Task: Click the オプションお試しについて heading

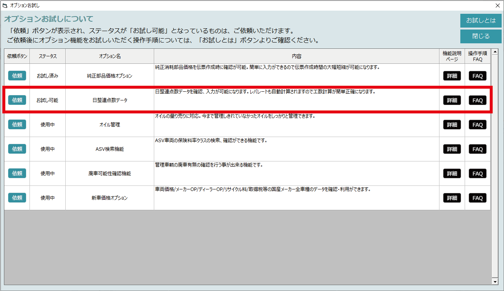Action: pyautogui.click(x=49, y=19)
